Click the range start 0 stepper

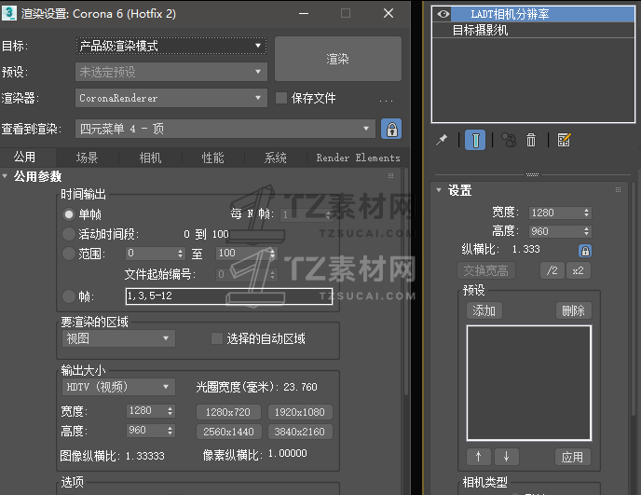(x=181, y=254)
